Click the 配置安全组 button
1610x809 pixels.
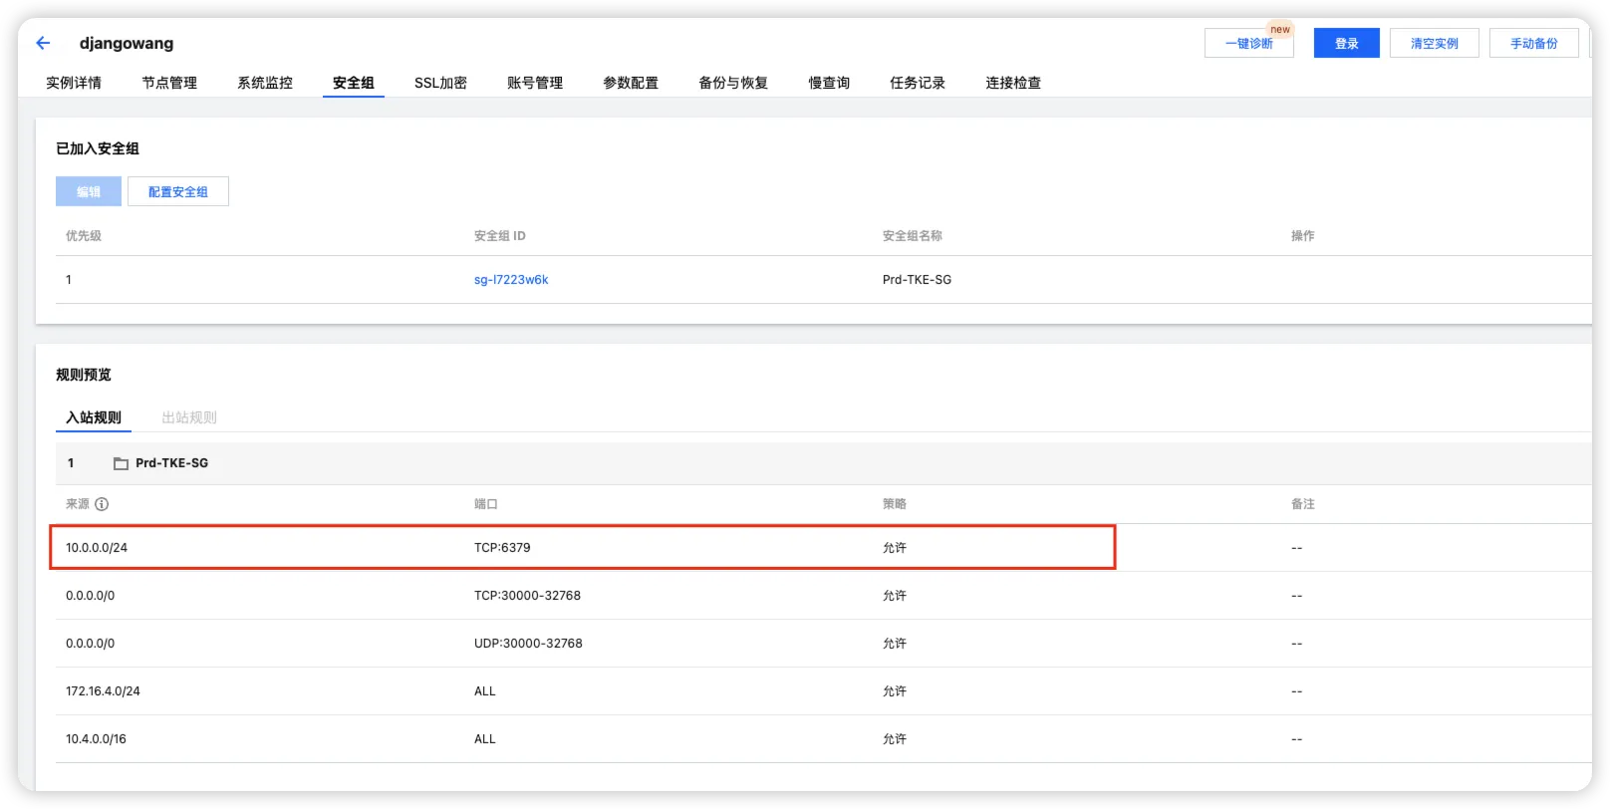[178, 191]
